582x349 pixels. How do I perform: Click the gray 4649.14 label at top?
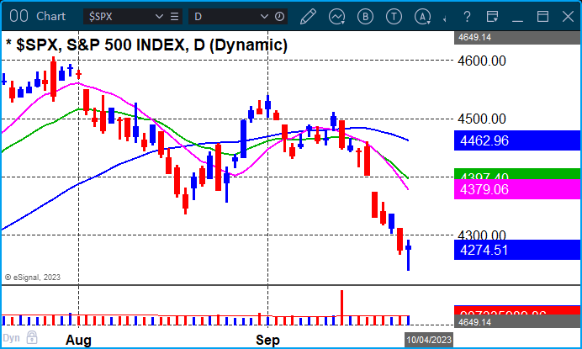[517, 38]
